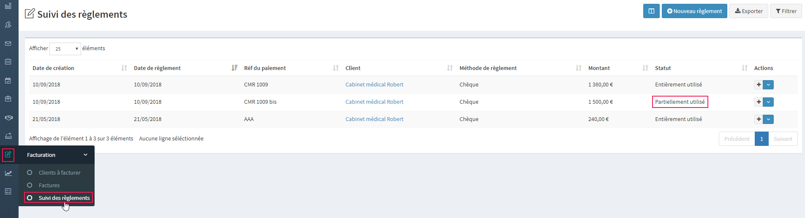Add with plus icon on CMR 1009 bis row
This screenshot has height=218, width=805.
point(759,102)
